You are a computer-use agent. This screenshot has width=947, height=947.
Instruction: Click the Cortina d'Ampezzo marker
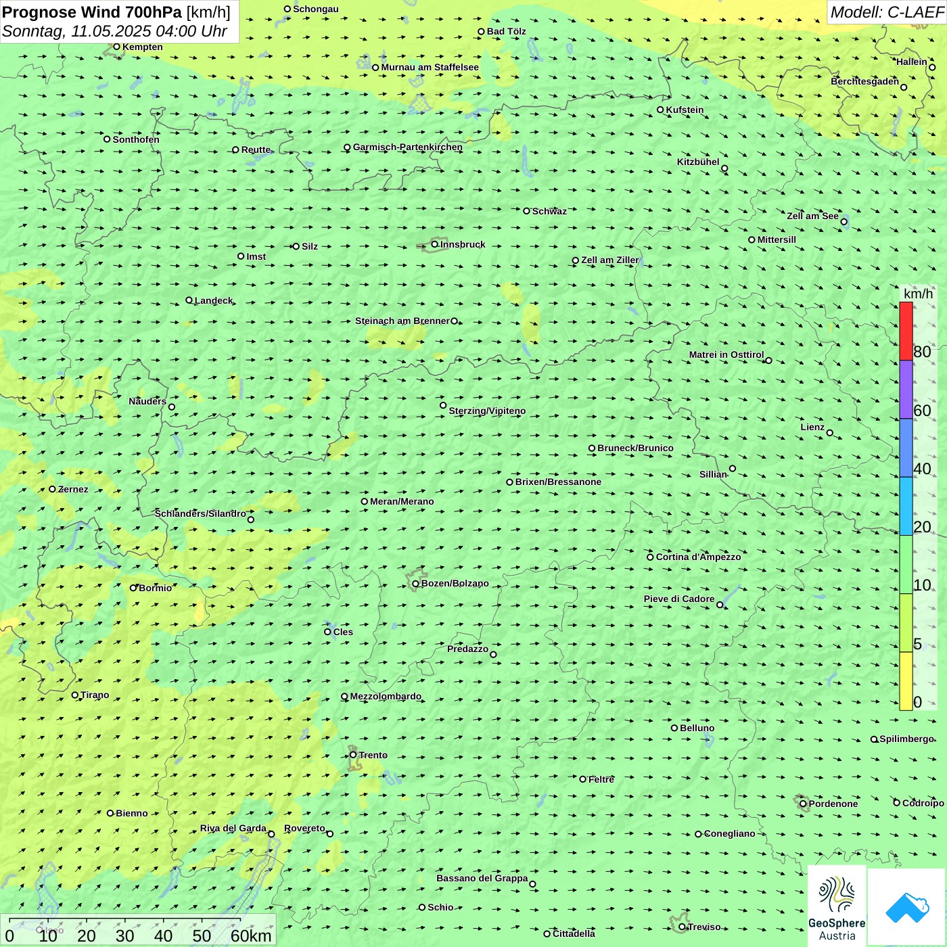coord(650,557)
